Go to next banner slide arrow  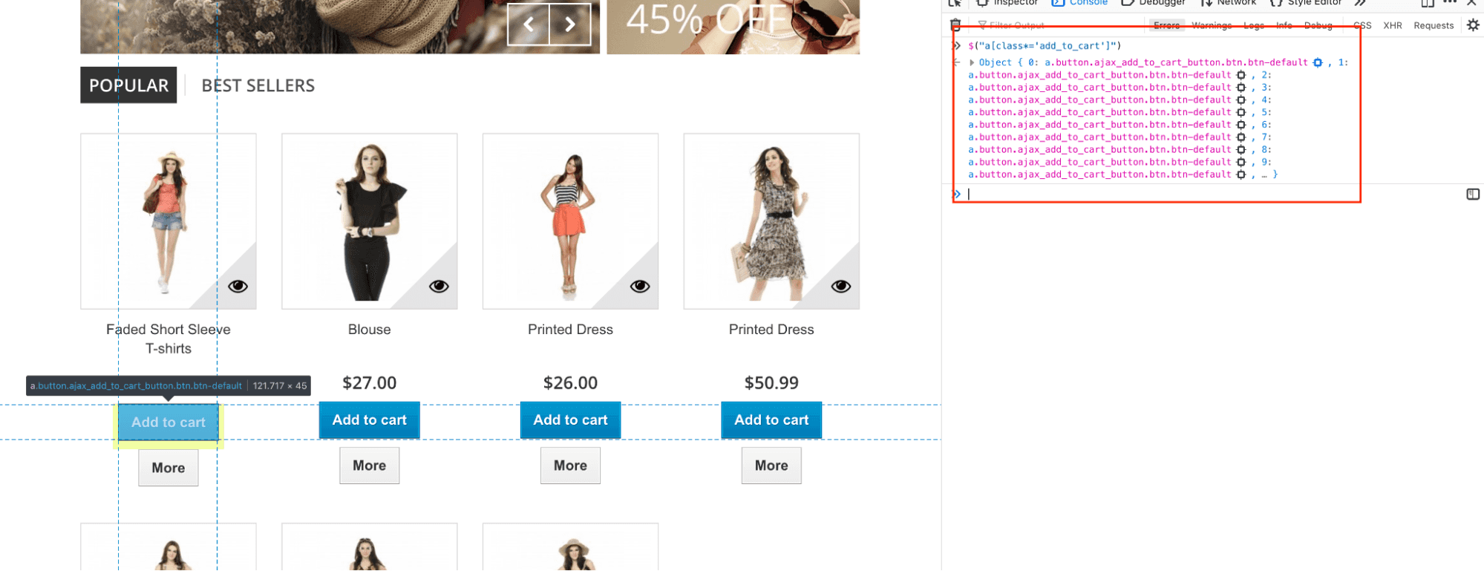[570, 25]
